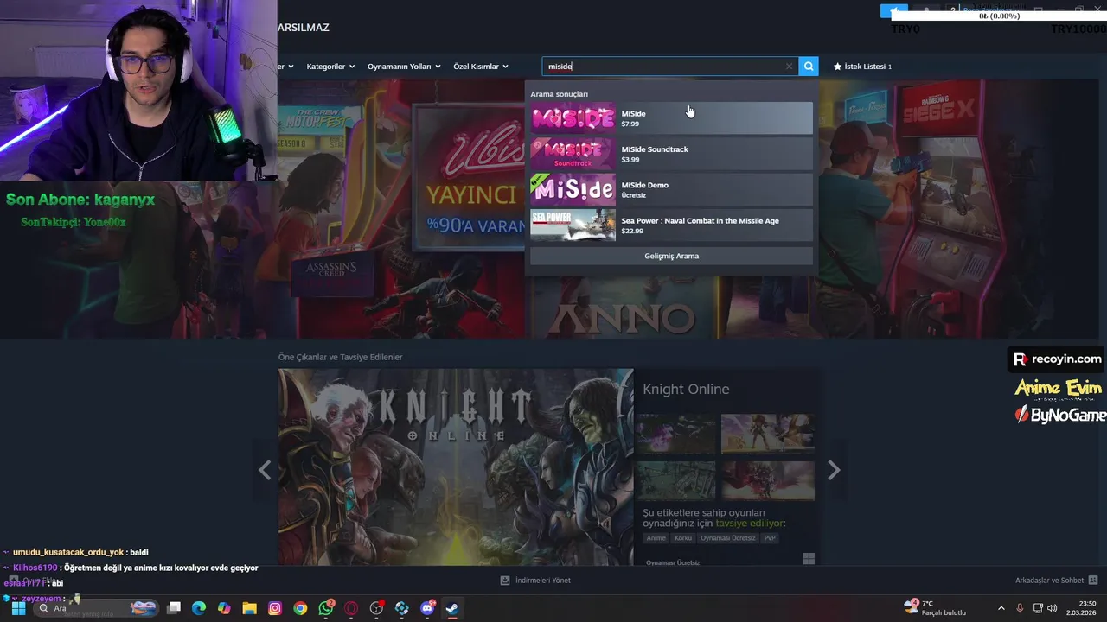Open OBS Studio from the taskbar
1107x622 pixels.
[376, 608]
